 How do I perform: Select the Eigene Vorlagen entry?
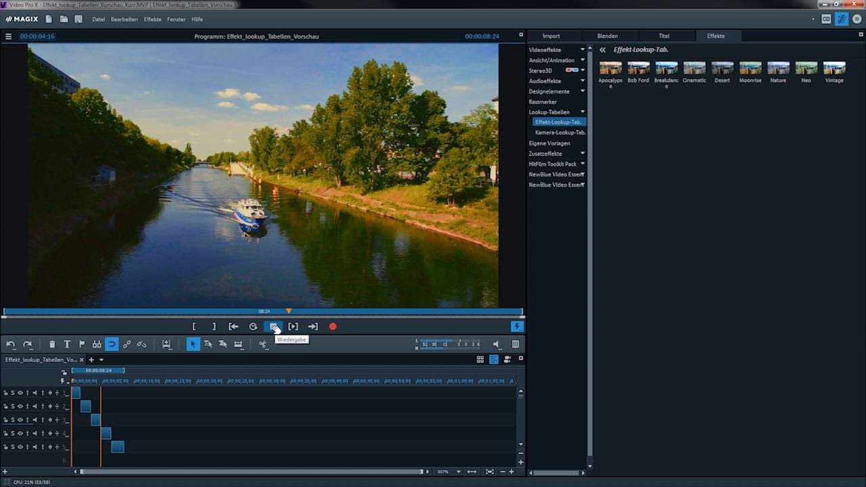point(549,143)
